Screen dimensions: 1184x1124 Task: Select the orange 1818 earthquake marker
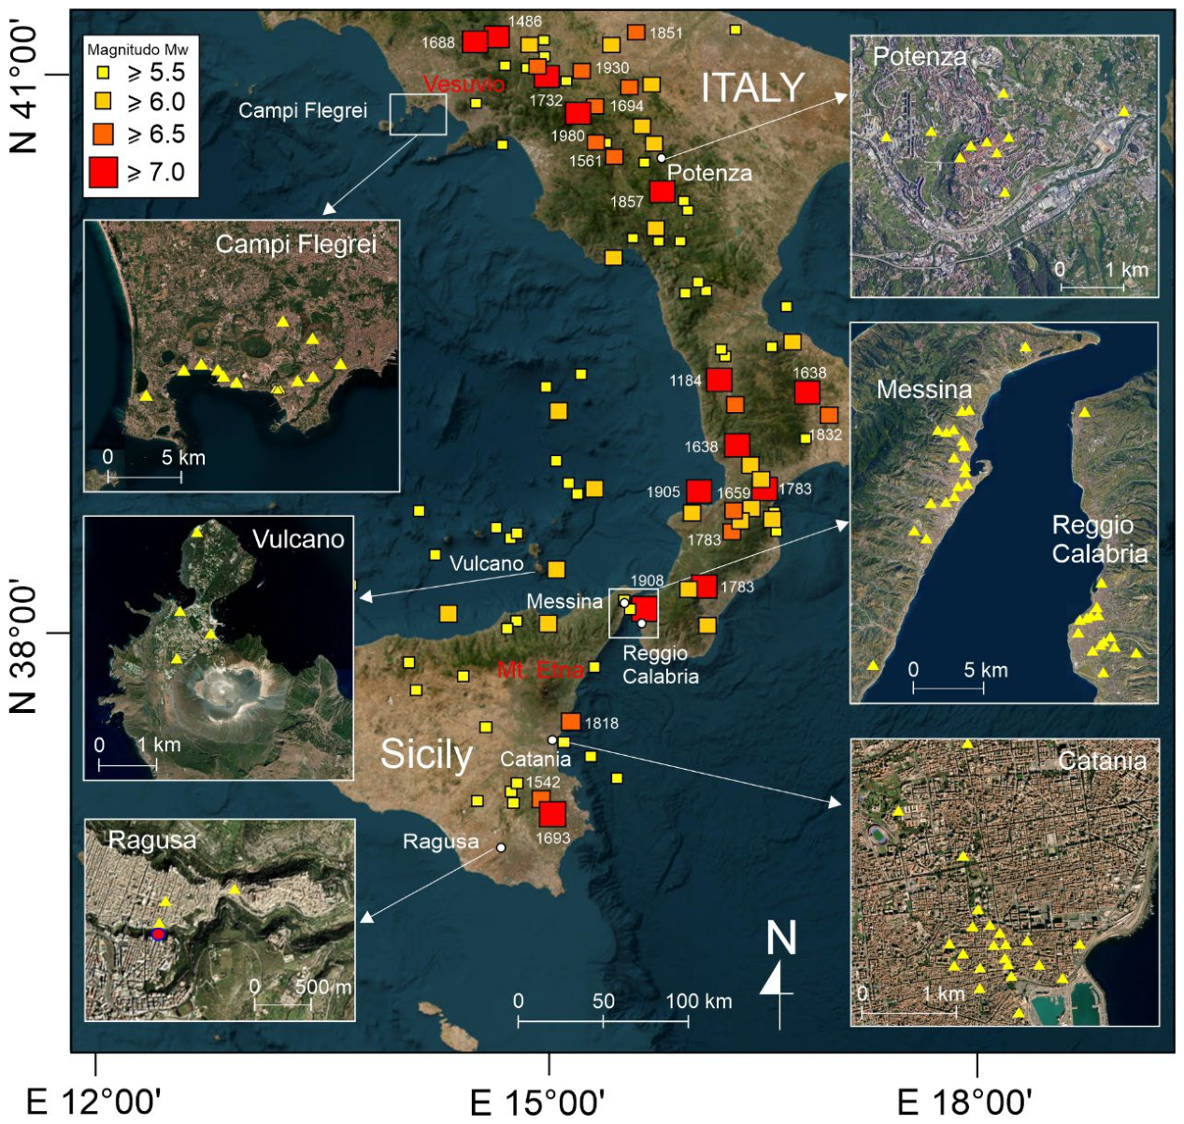point(570,721)
